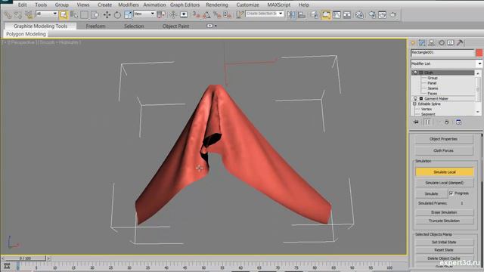484x272 pixels.
Task: Expand the Garment Maker modifier
Action: click(421, 99)
